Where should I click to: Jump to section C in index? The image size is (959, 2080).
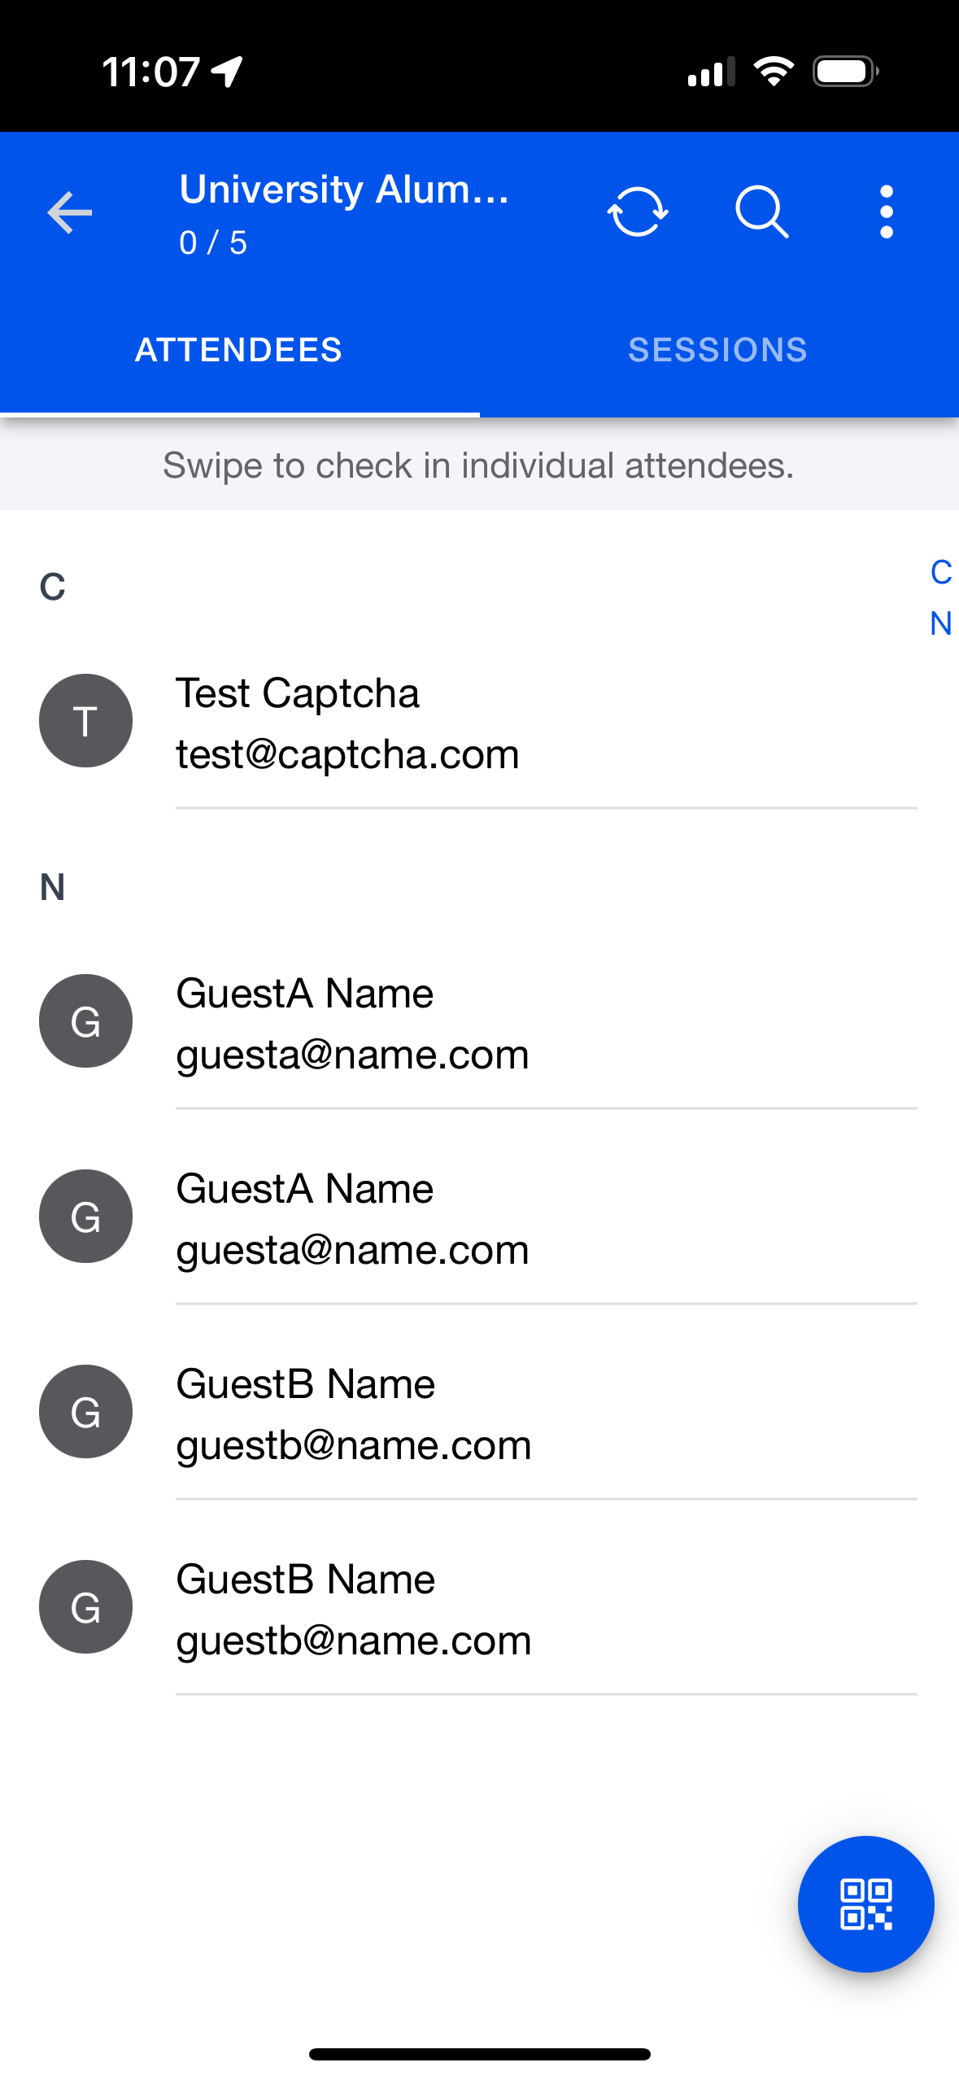point(940,573)
